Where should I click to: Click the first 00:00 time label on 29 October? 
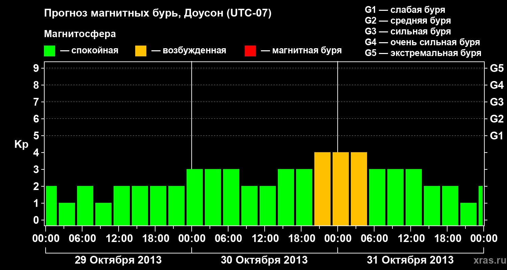(x=46, y=239)
